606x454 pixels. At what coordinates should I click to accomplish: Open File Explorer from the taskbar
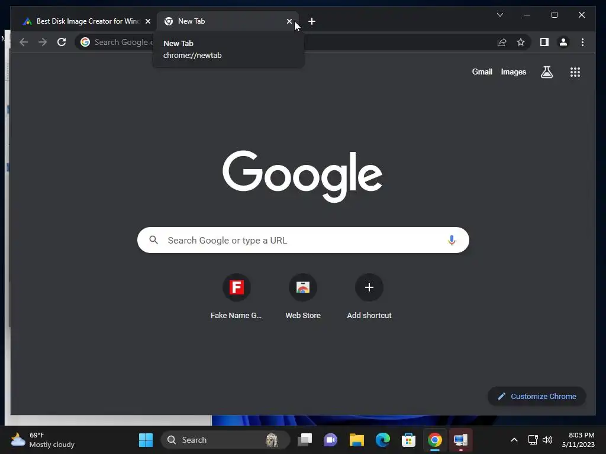[x=356, y=440]
